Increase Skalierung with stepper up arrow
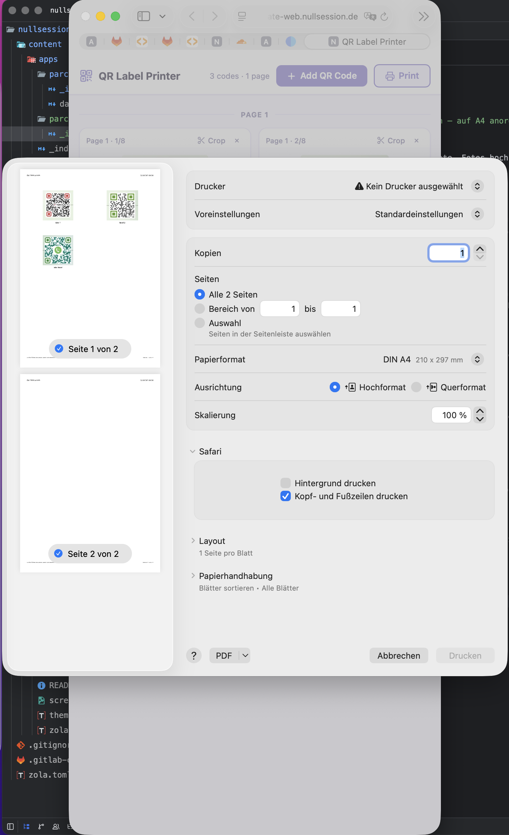This screenshot has width=509, height=835. click(x=479, y=411)
